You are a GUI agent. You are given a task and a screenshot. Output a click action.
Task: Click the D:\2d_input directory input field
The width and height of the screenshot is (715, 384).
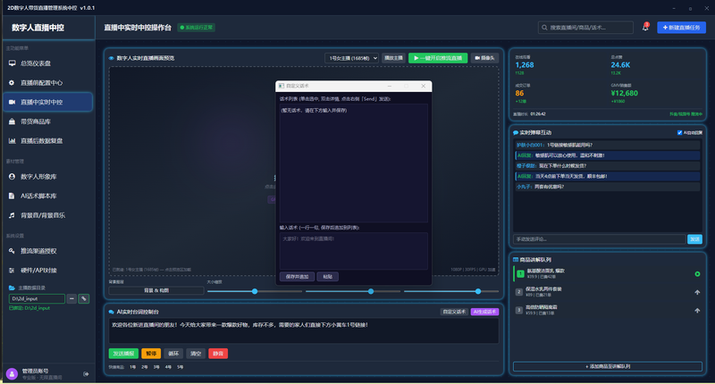(x=37, y=299)
